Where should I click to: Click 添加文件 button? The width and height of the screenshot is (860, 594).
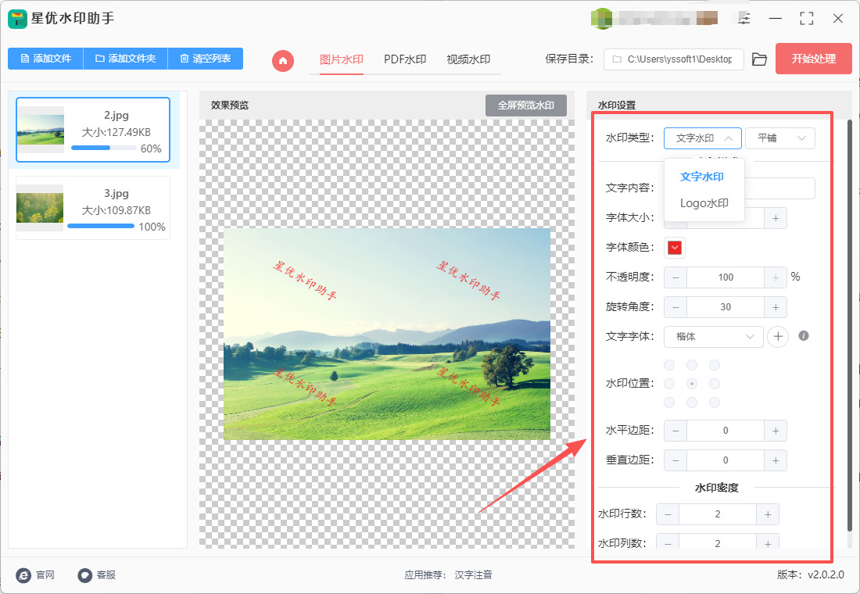click(45, 59)
